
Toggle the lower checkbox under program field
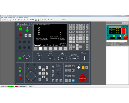118,44
